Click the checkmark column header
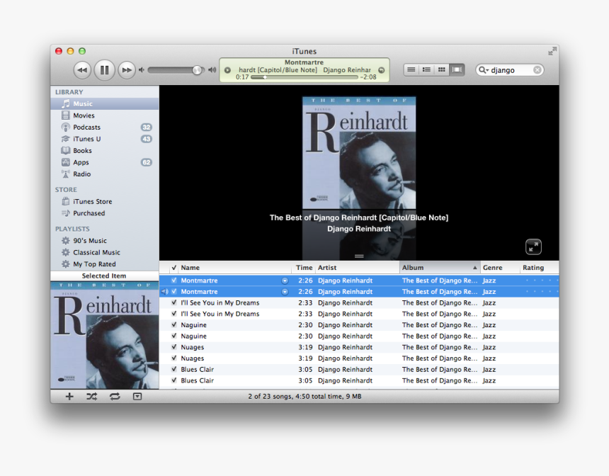This screenshot has width=609, height=476. pos(174,267)
